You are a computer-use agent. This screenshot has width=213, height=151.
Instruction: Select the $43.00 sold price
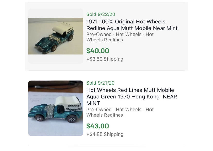(98, 126)
